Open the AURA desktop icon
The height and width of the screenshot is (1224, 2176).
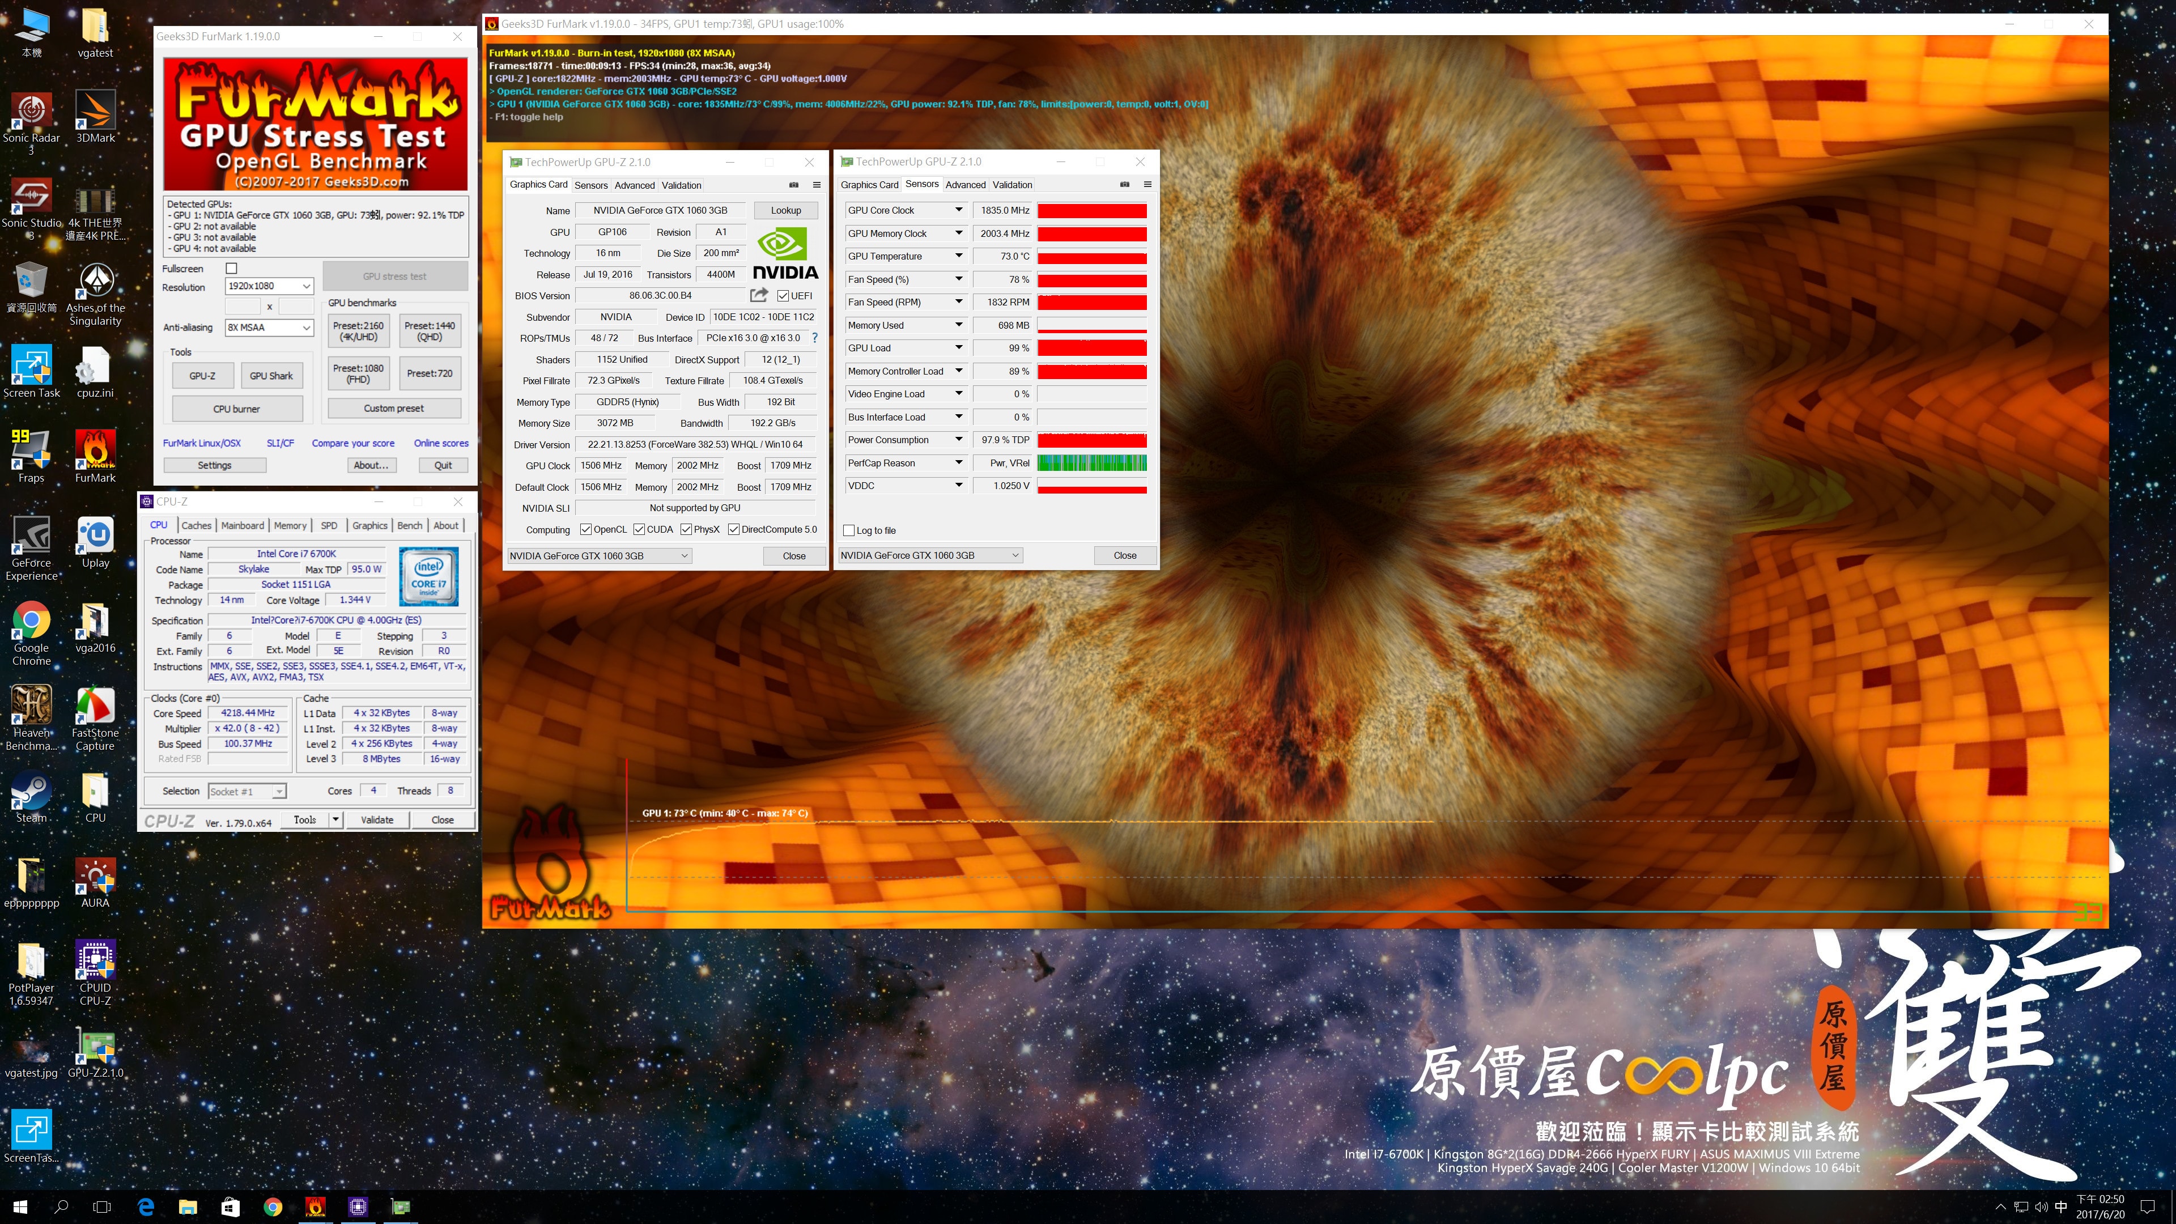coord(95,883)
